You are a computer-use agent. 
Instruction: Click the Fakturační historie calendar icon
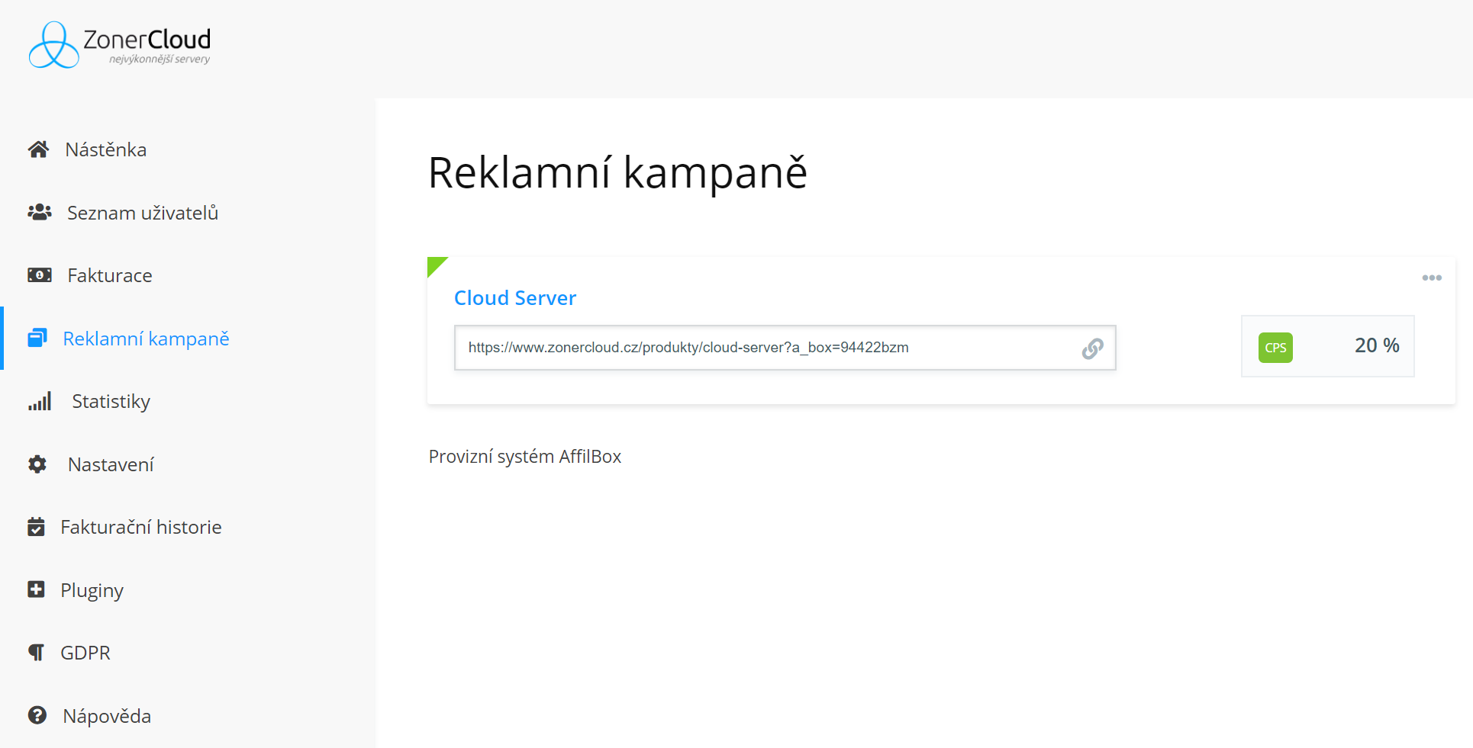(x=36, y=527)
